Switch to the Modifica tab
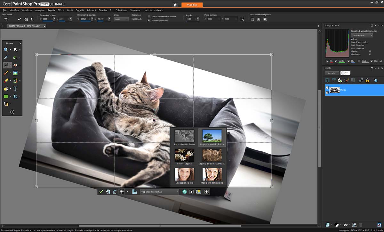 [192, 5]
